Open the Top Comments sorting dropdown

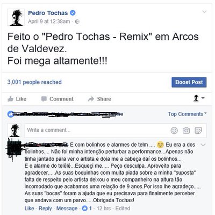[x=187, y=114]
